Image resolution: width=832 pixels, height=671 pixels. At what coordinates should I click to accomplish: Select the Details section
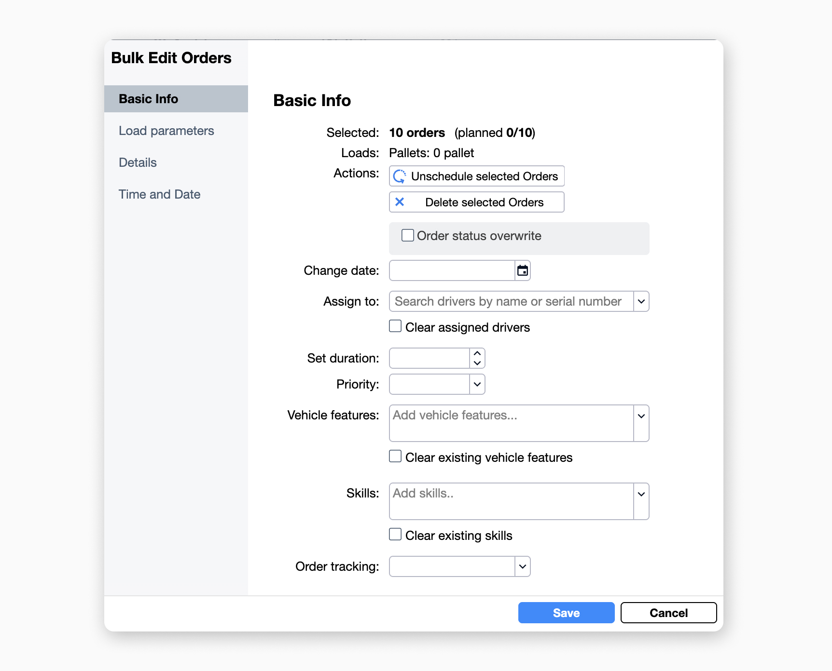138,162
